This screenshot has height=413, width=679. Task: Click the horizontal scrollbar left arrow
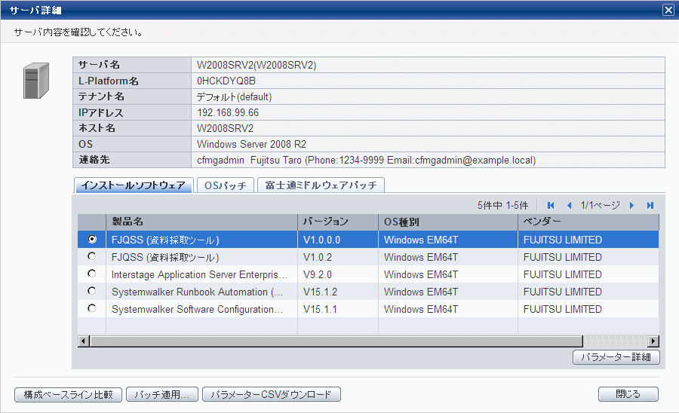(84, 341)
